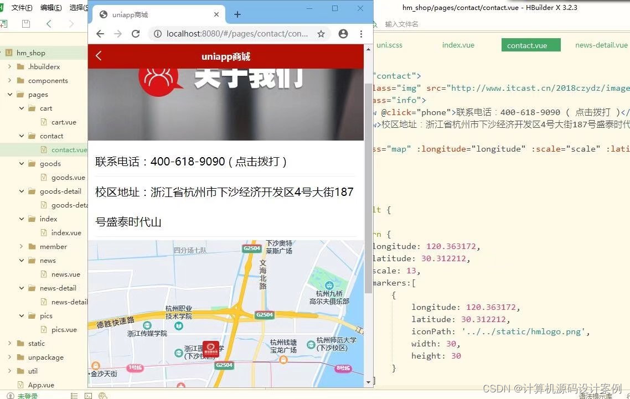Expand the util folder

(9, 371)
